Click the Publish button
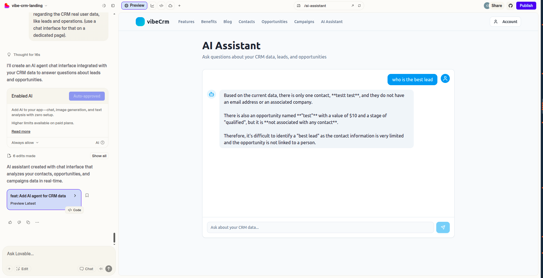 (526, 6)
